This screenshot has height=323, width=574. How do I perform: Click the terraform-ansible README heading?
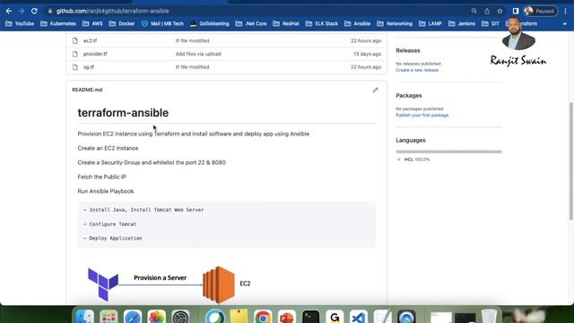click(x=123, y=113)
